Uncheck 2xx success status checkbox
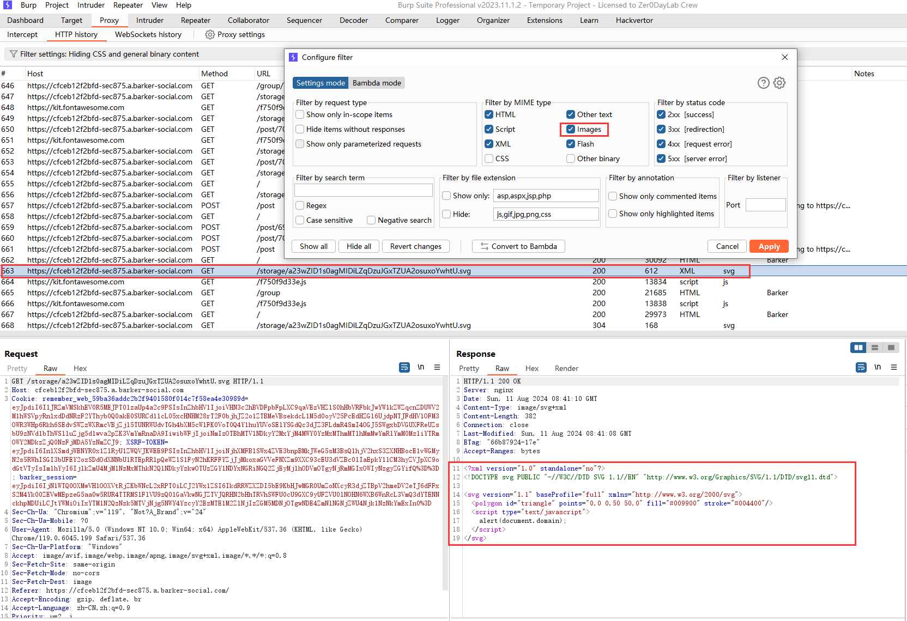 661,114
